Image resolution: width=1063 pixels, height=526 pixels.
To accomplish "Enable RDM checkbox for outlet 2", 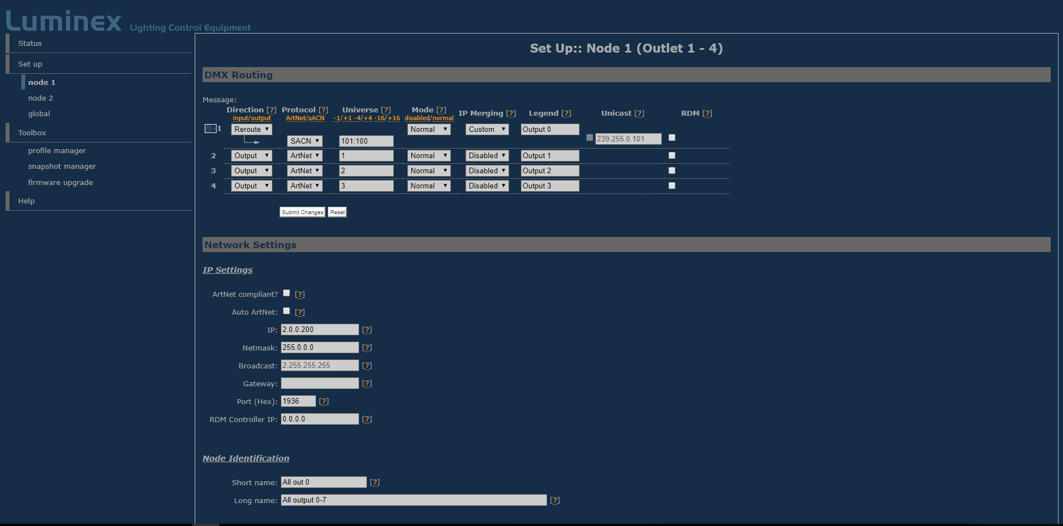I will 672,155.
